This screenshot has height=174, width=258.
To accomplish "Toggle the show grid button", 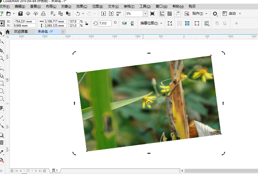I will point(170,14).
